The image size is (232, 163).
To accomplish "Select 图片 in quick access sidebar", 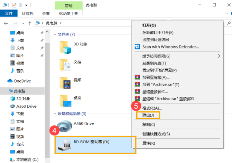I will [x=20, y=56].
